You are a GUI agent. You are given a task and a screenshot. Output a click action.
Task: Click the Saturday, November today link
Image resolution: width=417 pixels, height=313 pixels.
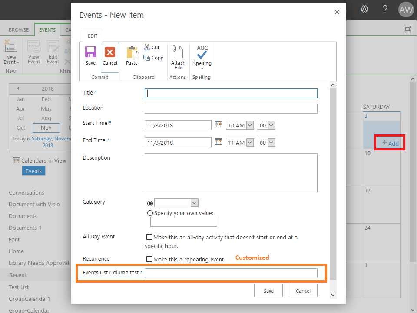(51, 139)
